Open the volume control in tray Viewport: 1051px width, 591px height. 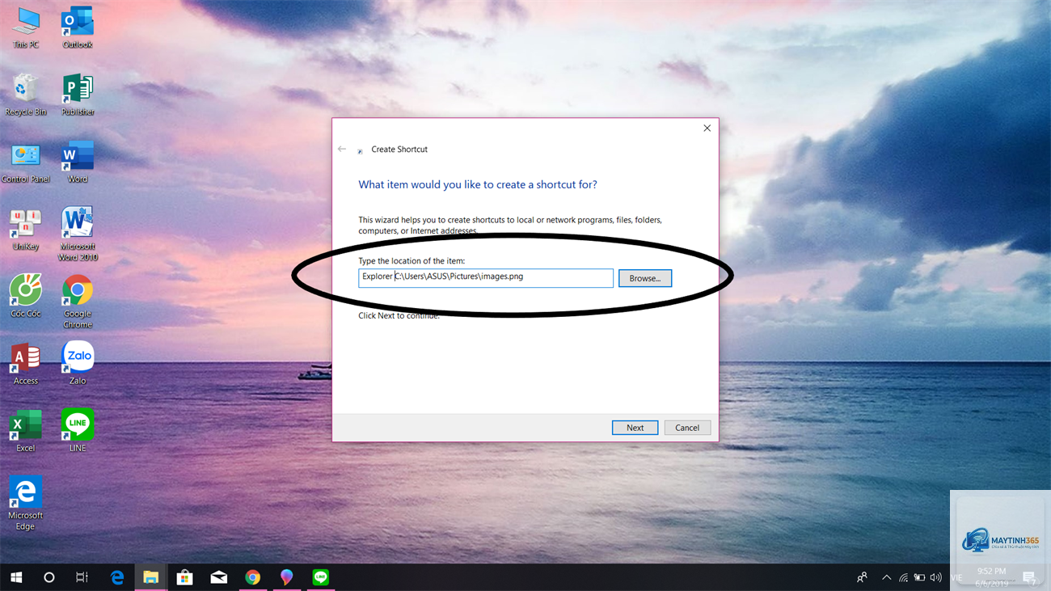[x=936, y=577]
